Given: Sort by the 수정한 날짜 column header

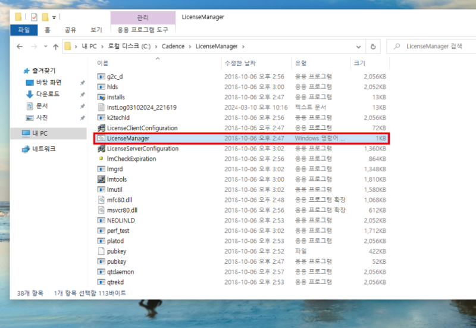Looking at the screenshot, I should pos(240,63).
